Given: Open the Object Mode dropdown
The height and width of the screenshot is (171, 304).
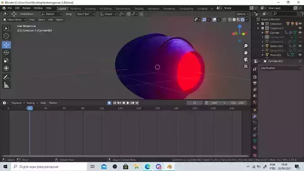Looking at the screenshot, I should 14,20.
